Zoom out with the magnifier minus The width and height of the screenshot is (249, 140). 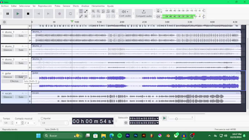(98, 11)
